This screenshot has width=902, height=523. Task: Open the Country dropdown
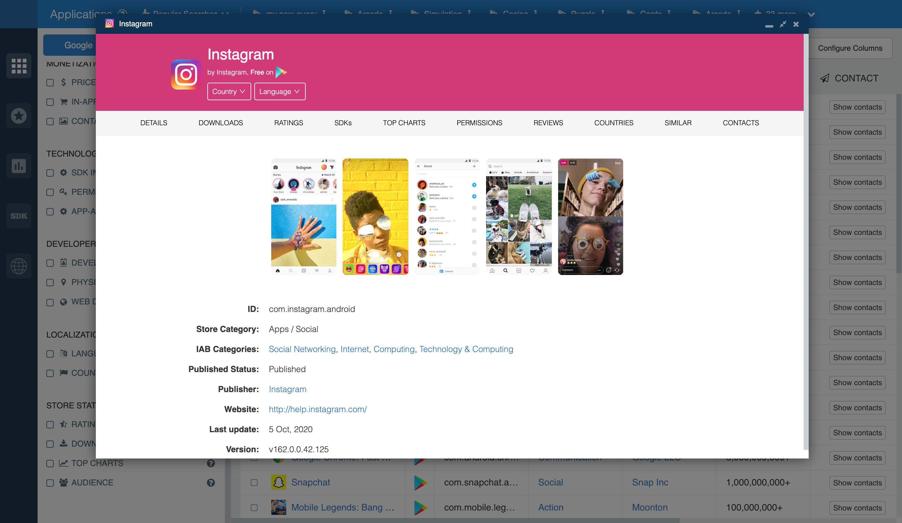(x=229, y=92)
